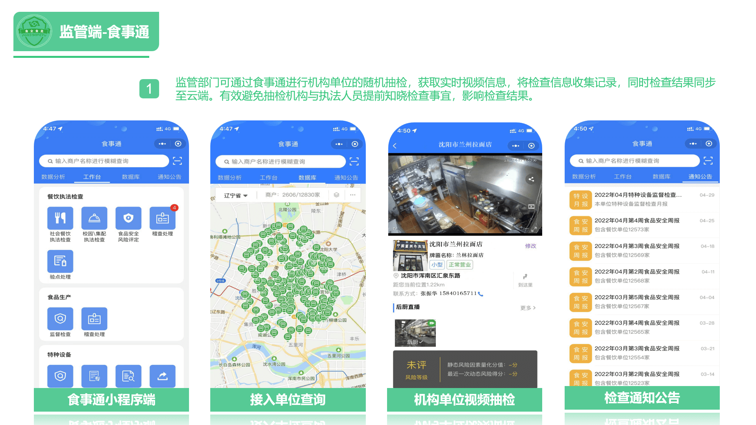Open 2022年03月第3周食品安全周报

(x=642, y=353)
